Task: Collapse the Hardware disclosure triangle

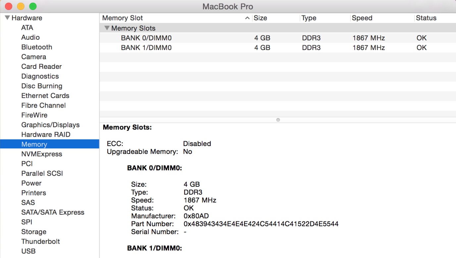Action: click(x=7, y=18)
